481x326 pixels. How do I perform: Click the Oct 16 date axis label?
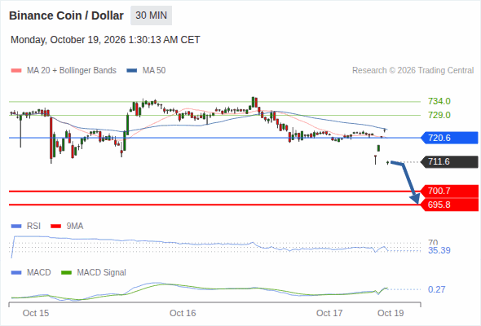tap(183, 313)
